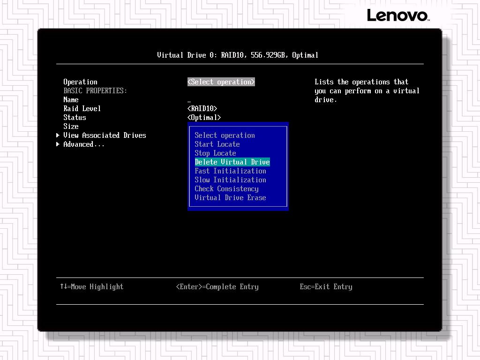Choose Check Consistency from the list
480x360 pixels.
[226, 189]
